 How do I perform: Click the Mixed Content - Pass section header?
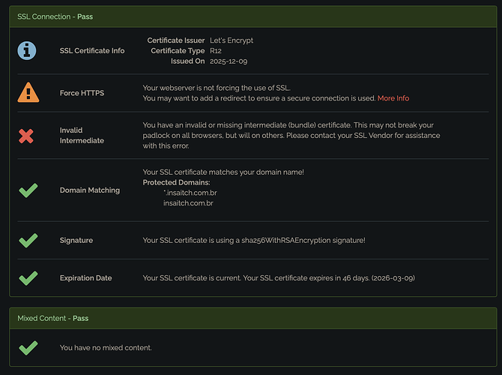pos(52,318)
